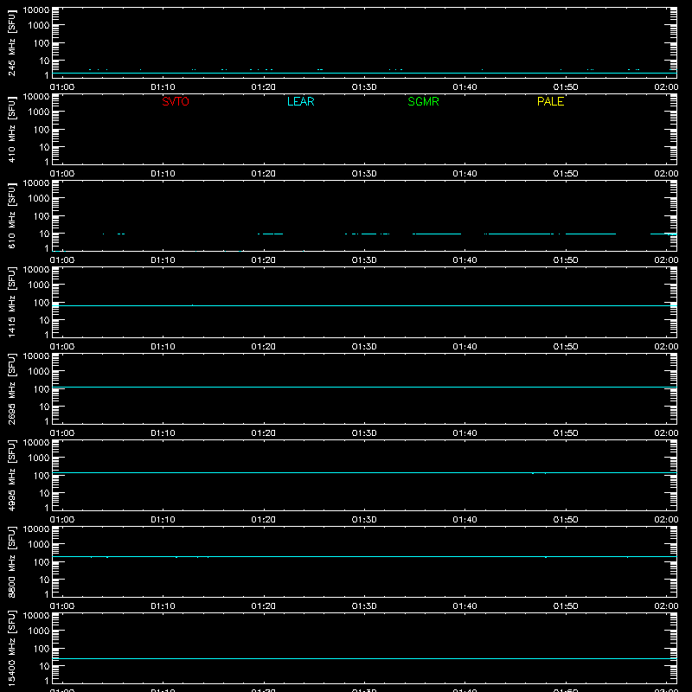Select the 15400 MHz [SFU] axis label

[x=12, y=649]
